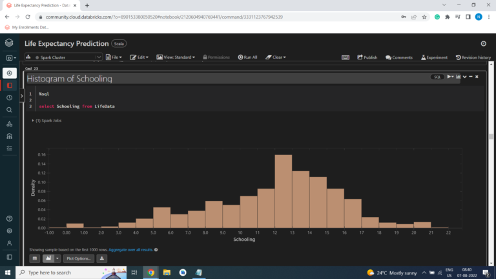Open keyboard shortcuts icon in toolbar

346,57
